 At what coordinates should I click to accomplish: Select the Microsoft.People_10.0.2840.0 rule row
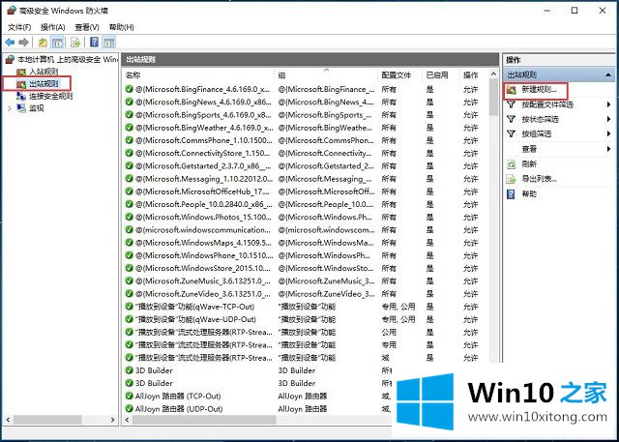click(306, 204)
